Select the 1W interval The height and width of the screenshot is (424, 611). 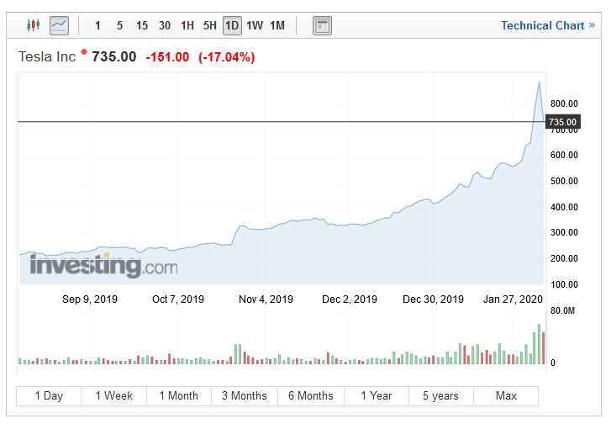click(255, 26)
